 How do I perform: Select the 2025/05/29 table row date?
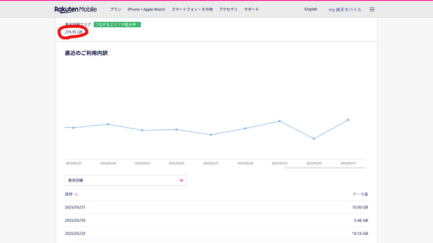click(x=75, y=233)
